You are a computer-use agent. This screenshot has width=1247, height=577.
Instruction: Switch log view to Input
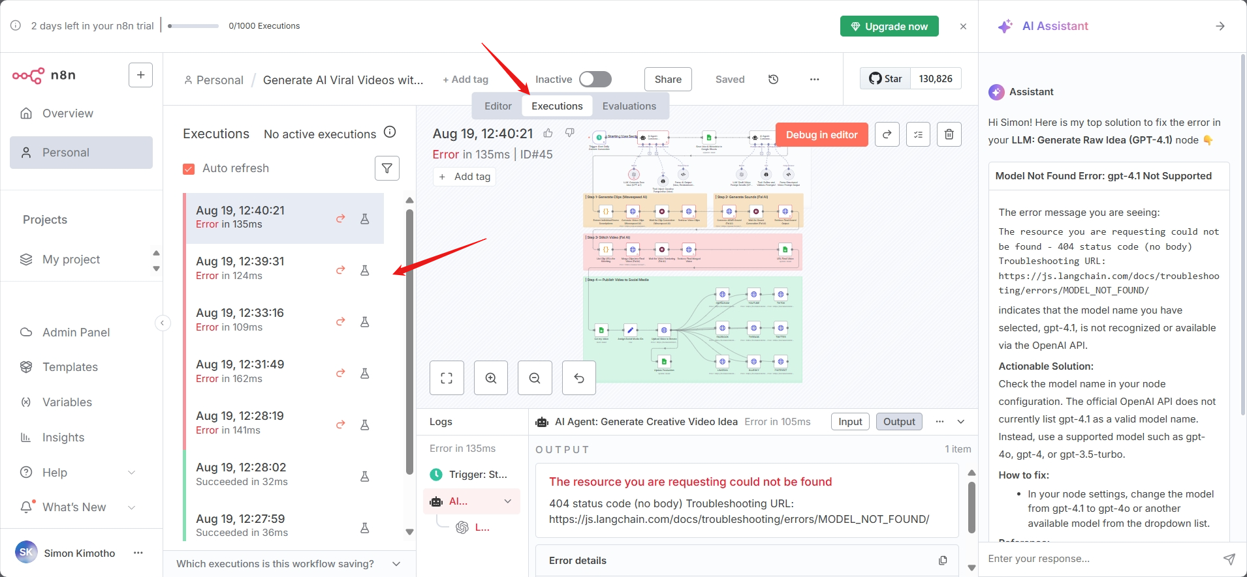click(x=850, y=422)
